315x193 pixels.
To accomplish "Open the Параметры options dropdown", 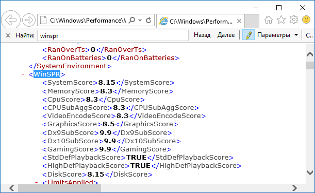I will pyautogui.click(x=278, y=35).
